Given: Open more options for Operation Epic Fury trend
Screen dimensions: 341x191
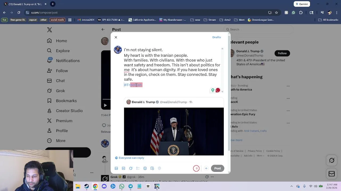Looking at the screenshot, I should pos(288,111).
